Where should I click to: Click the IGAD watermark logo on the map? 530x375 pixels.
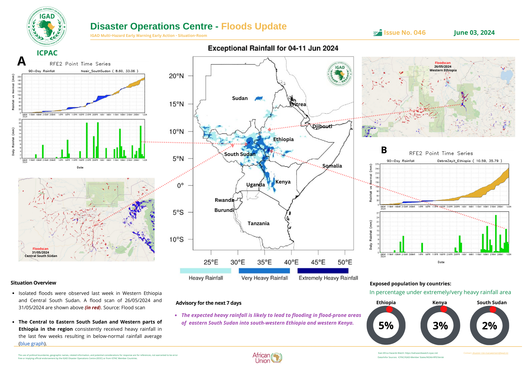(339, 74)
